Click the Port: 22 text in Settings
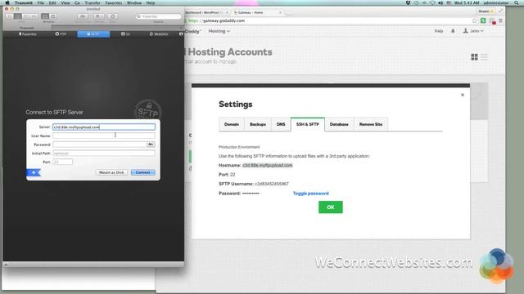 coord(227,174)
